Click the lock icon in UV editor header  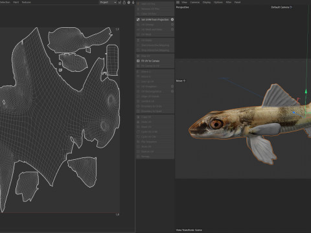[124, 3]
